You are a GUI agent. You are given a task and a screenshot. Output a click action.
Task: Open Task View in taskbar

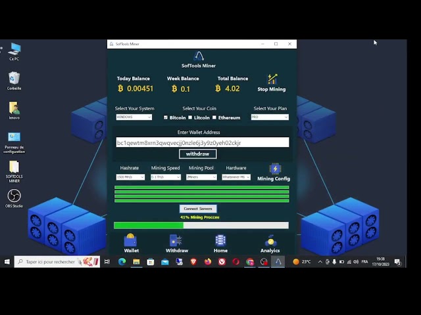(x=107, y=262)
